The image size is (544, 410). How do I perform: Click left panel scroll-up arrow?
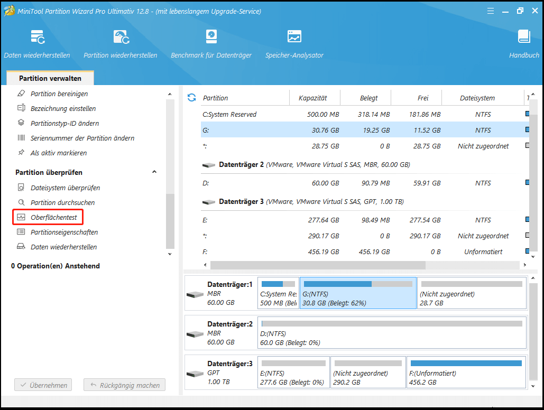click(170, 94)
